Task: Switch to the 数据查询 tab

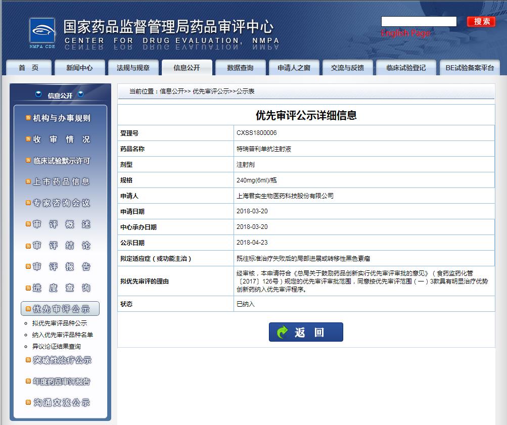Action: click(240, 68)
